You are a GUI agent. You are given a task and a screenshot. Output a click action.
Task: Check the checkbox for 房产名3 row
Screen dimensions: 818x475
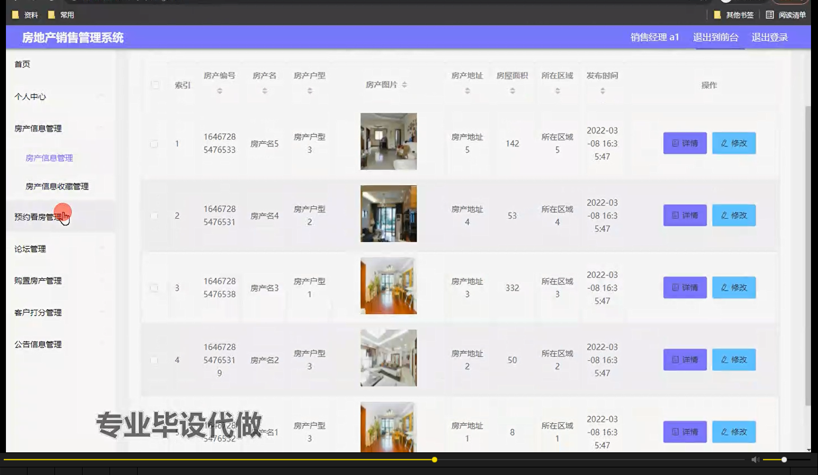[x=155, y=288]
